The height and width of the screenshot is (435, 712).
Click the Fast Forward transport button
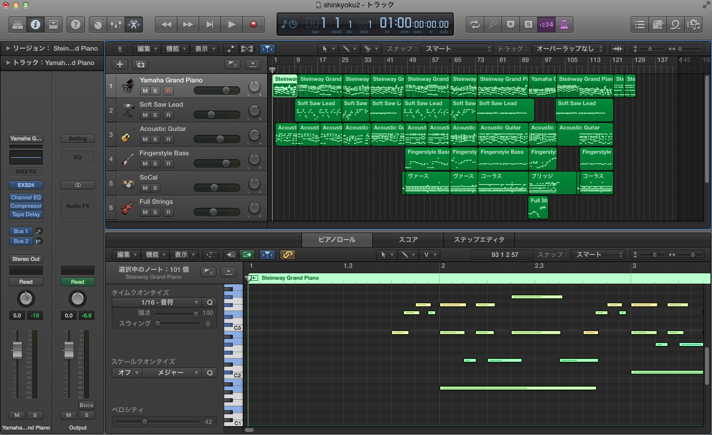click(x=188, y=24)
